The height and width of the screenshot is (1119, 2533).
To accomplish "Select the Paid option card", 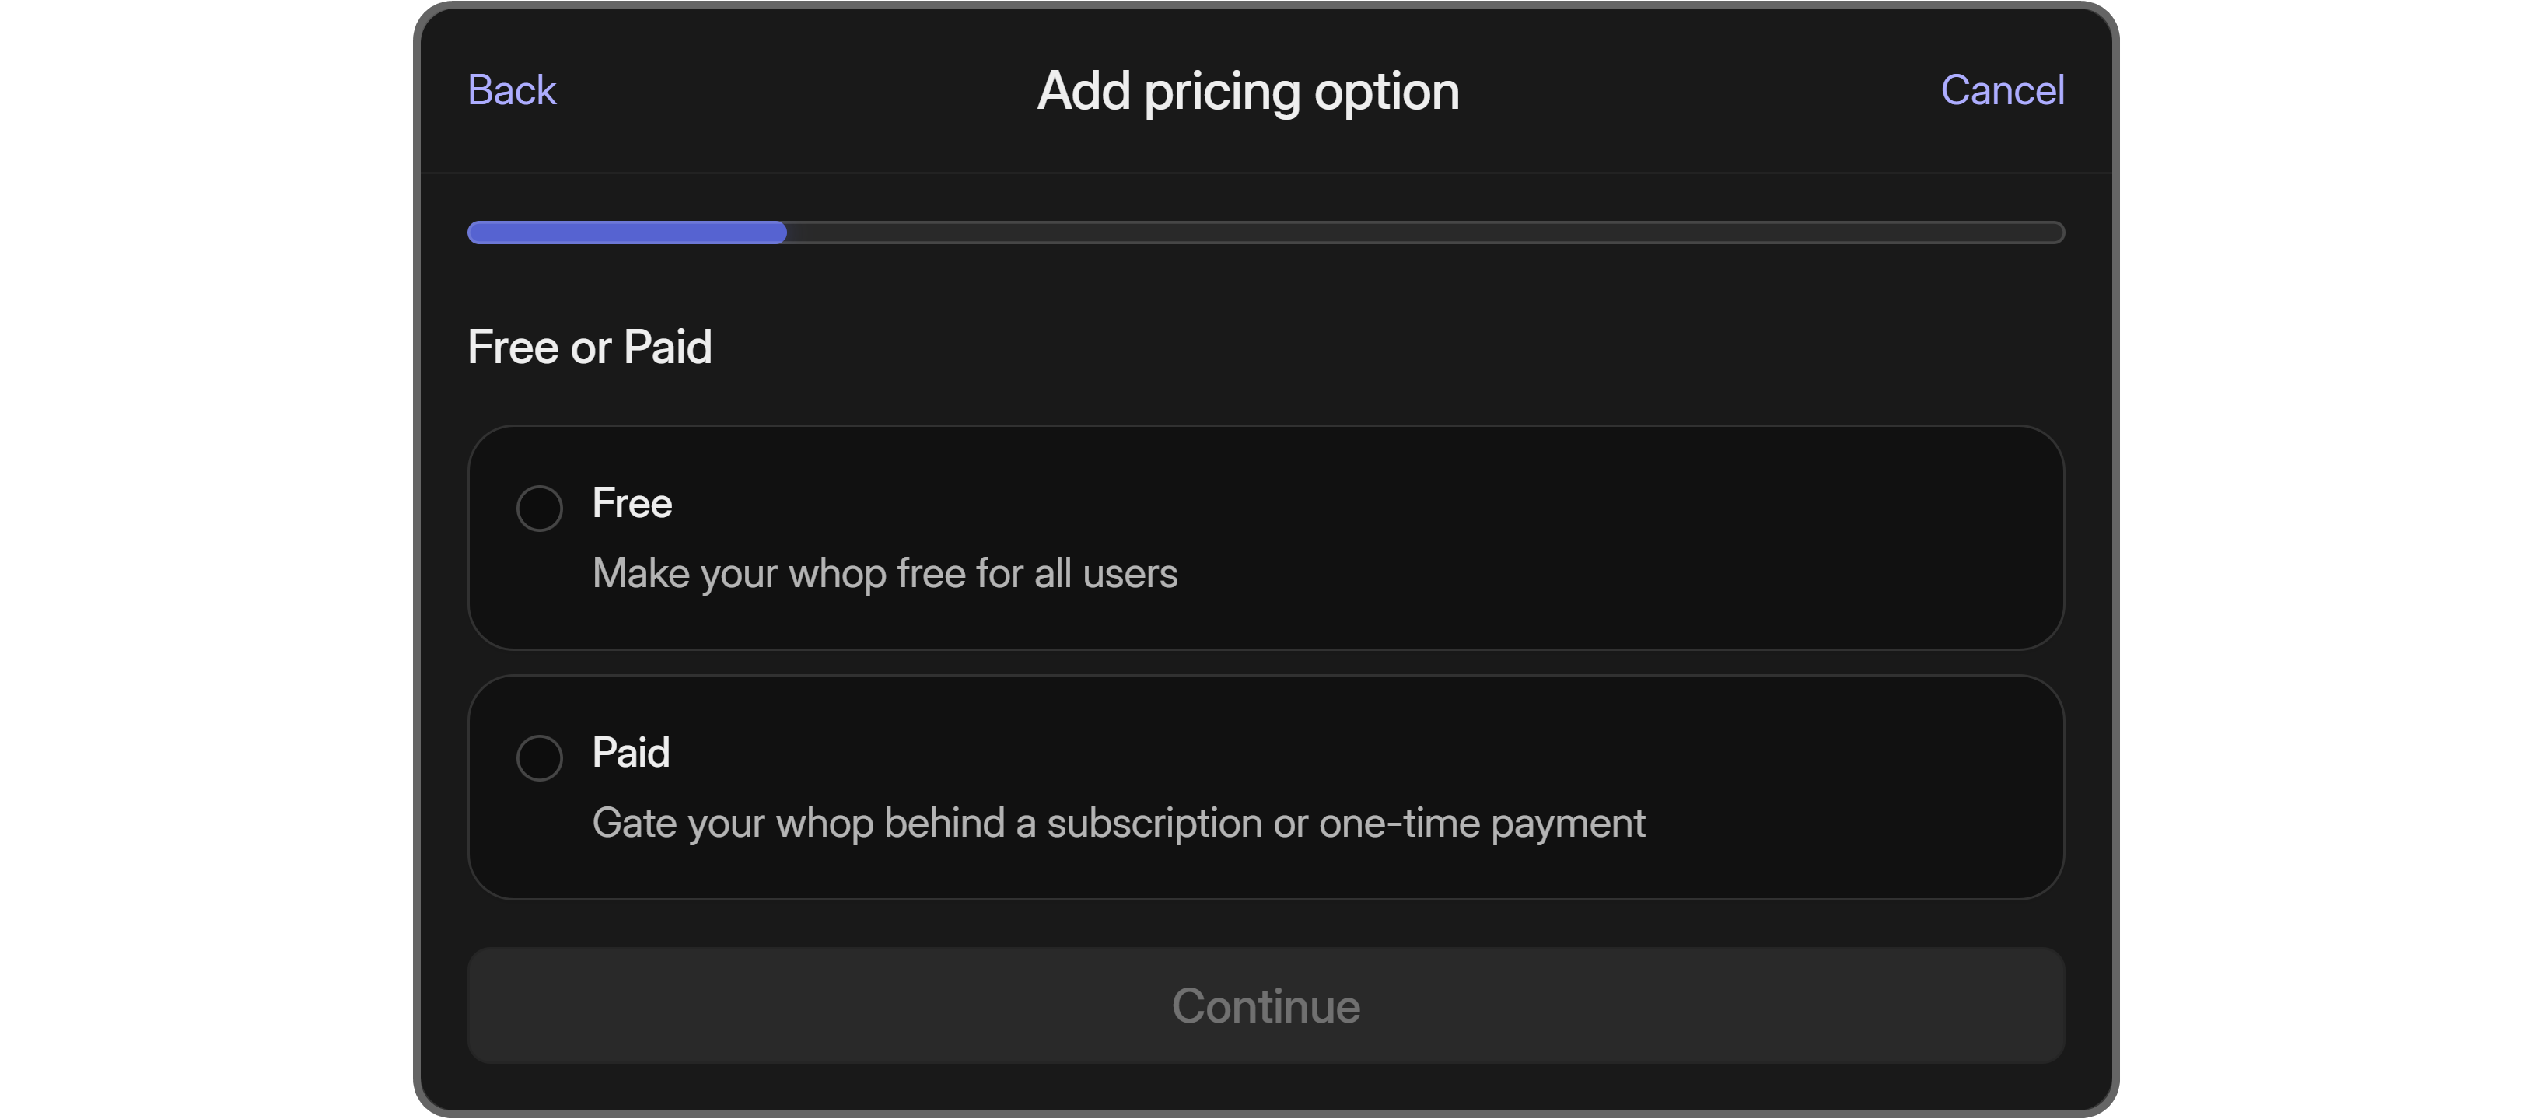I will [1265, 787].
